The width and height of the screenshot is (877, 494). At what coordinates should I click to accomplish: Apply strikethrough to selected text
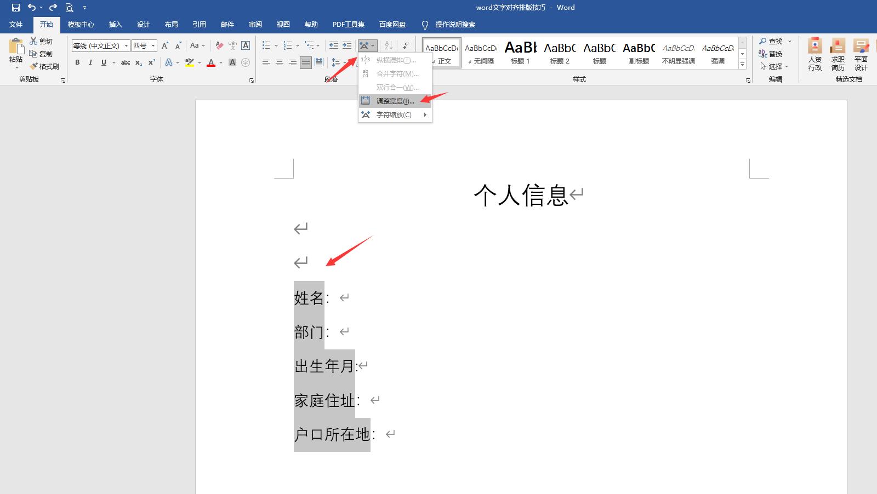click(x=125, y=62)
